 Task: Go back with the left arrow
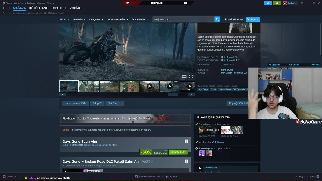(4, 8)
